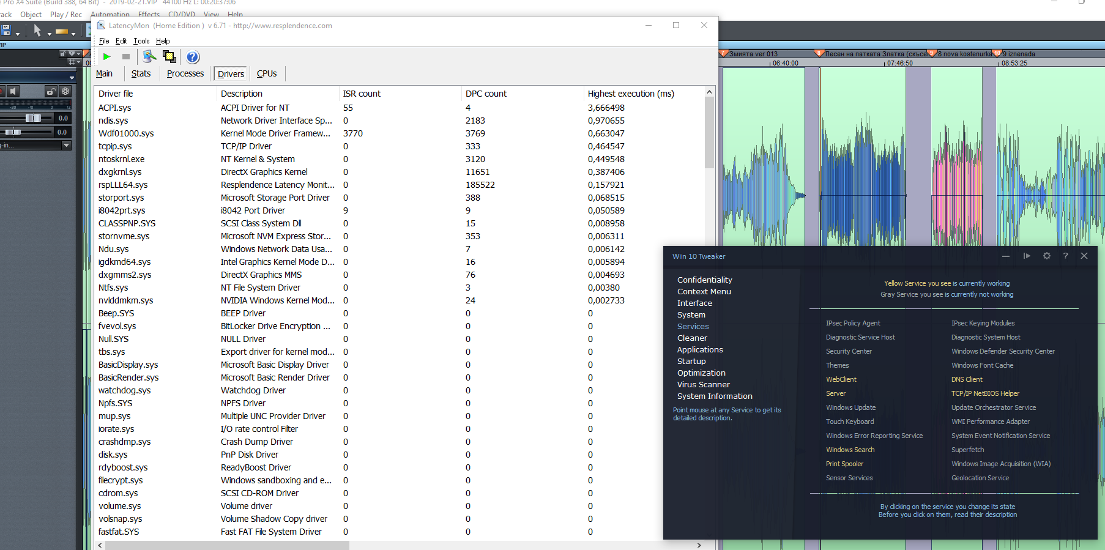
Task: Click the computer with green pen icon
Action: 149,57
